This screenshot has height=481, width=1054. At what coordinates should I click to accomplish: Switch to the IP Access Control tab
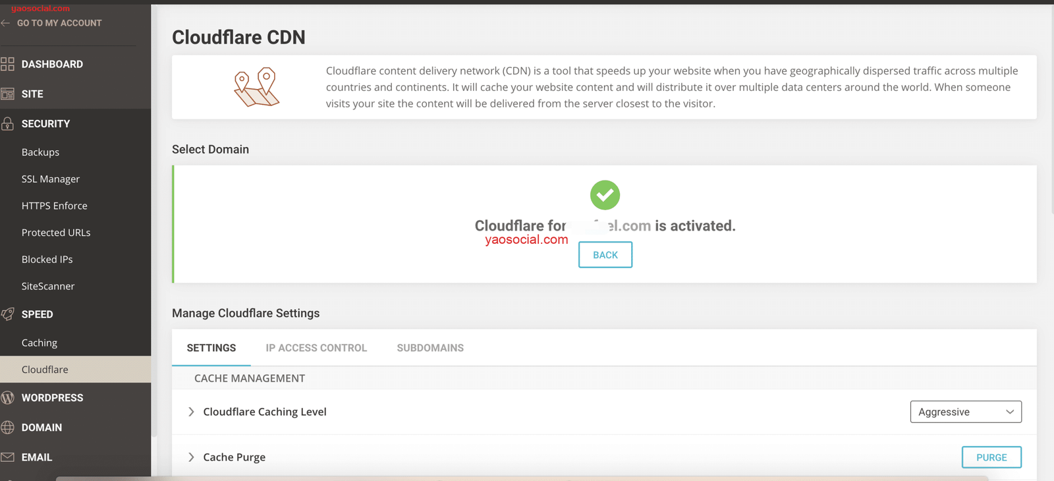pyautogui.click(x=316, y=348)
